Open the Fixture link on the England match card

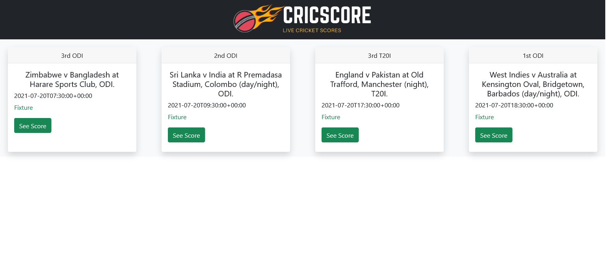click(331, 117)
